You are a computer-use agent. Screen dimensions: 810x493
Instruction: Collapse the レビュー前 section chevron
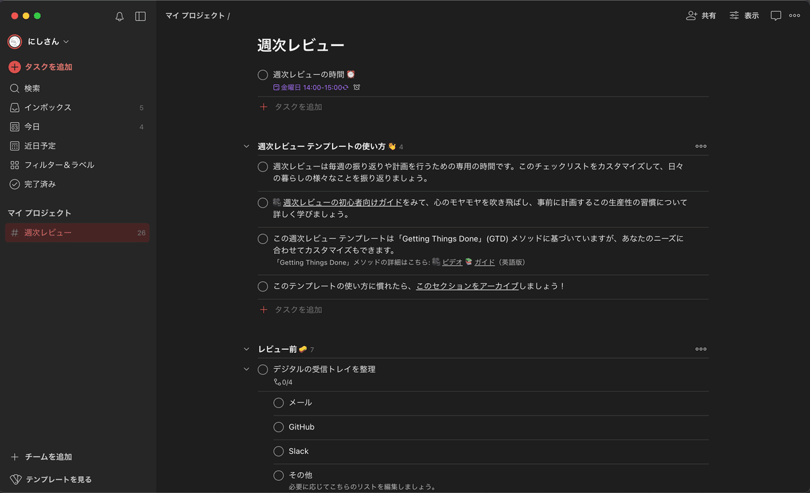click(246, 349)
